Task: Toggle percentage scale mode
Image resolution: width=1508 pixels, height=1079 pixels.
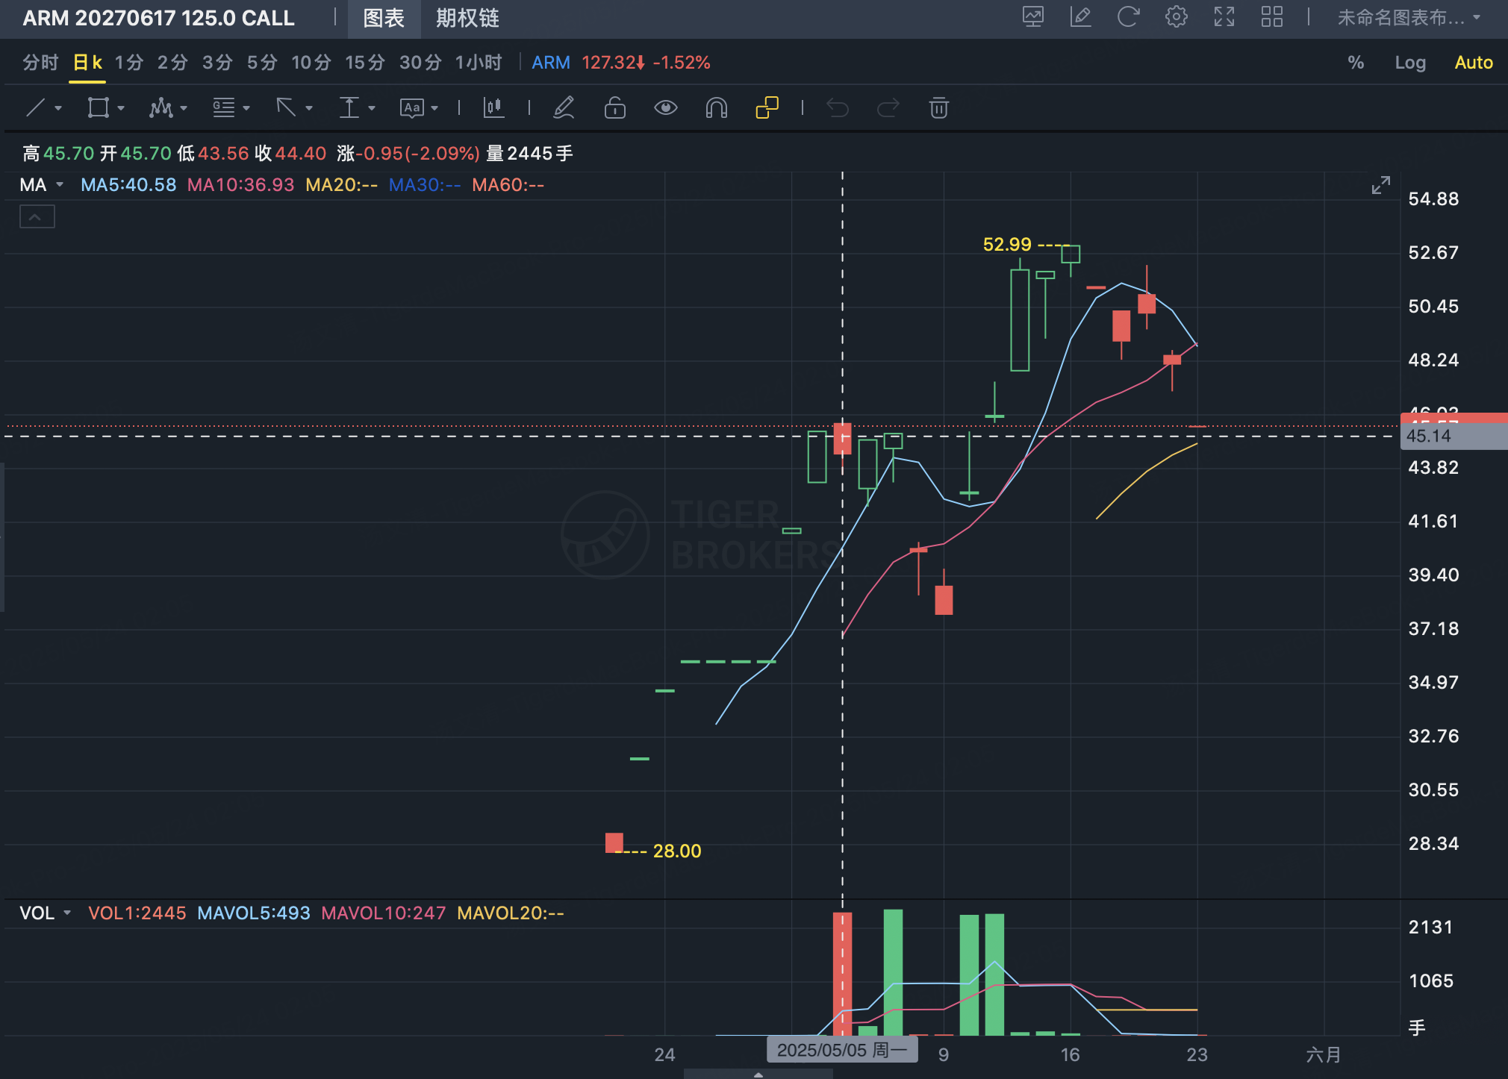Action: tap(1356, 63)
